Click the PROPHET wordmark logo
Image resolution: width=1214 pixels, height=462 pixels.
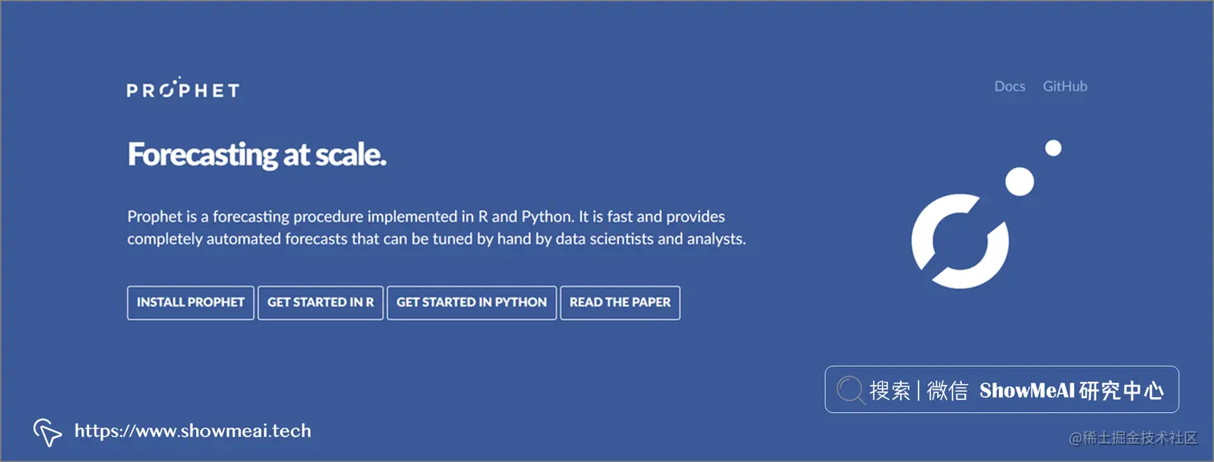(x=183, y=88)
